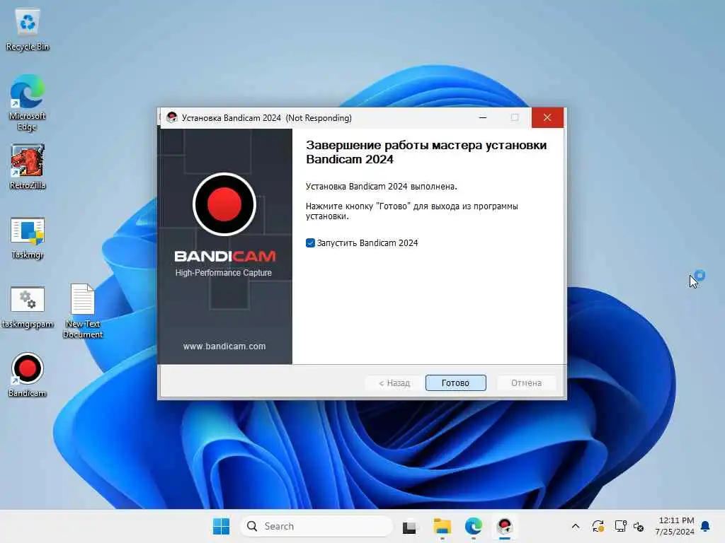Select the New Text Document file icon

(83, 310)
